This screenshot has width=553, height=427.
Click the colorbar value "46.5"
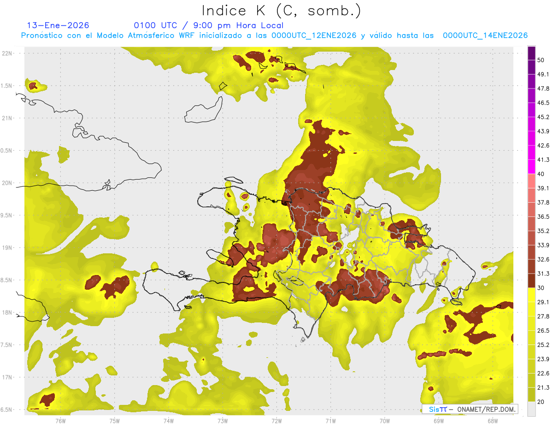pos(543,103)
